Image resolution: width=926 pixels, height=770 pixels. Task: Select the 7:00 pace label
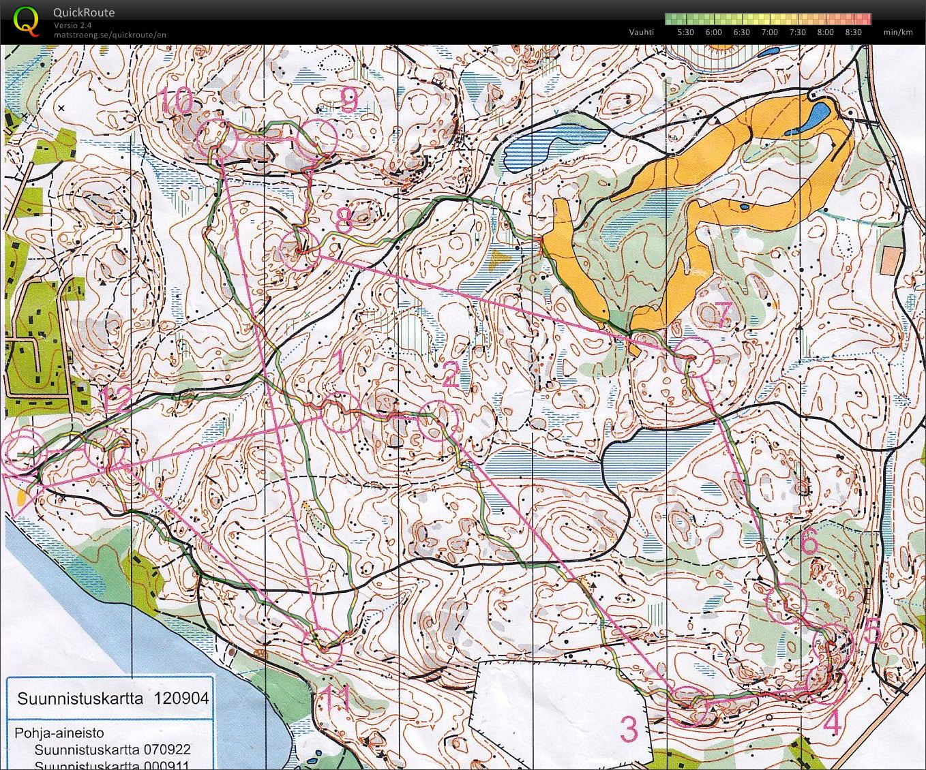pyautogui.click(x=769, y=32)
